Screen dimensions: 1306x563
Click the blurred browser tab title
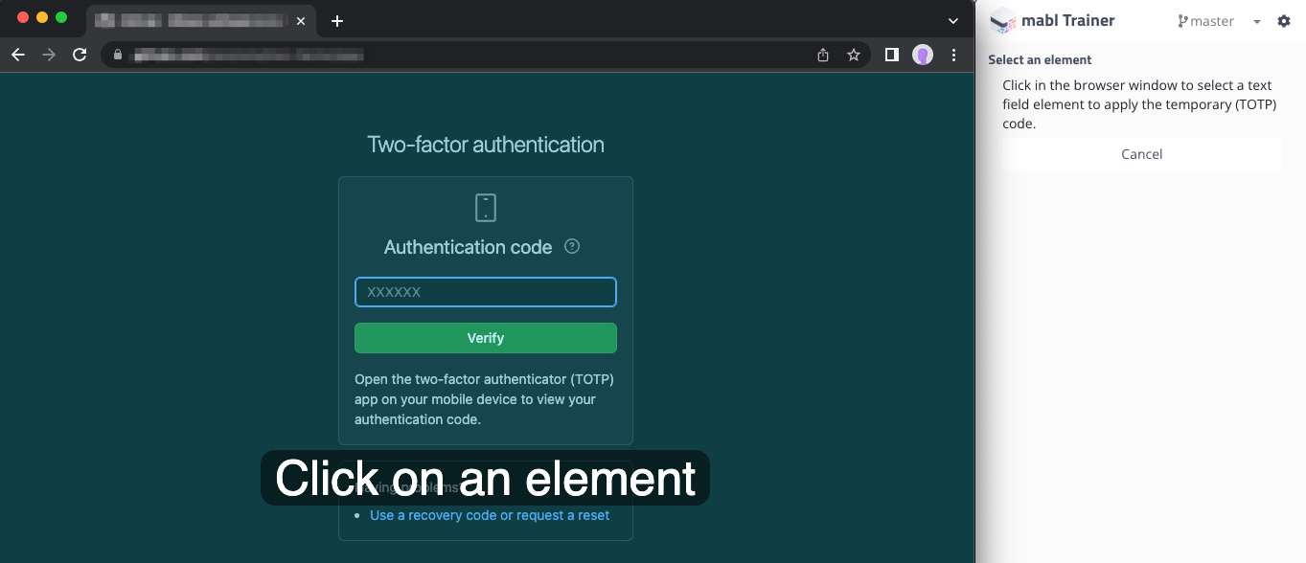click(x=191, y=21)
